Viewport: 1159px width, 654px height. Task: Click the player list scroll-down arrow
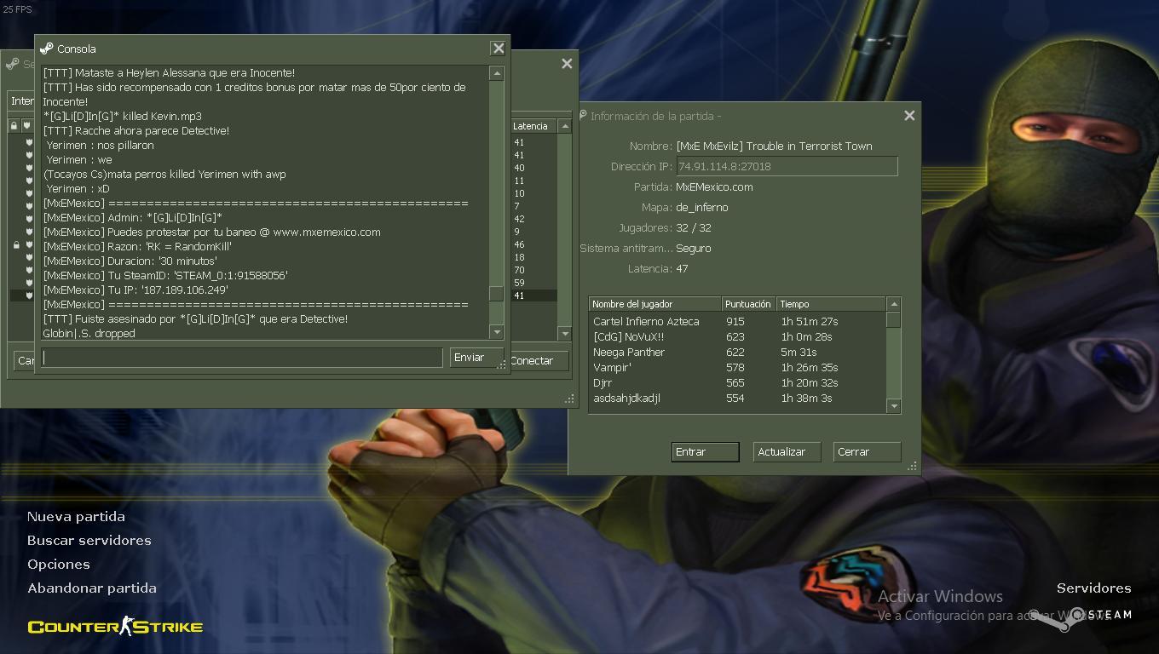[x=893, y=406]
